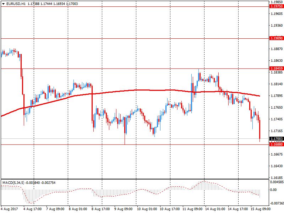Click the 1.17650 price axis value
284x213 pixels.
click(277, 108)
